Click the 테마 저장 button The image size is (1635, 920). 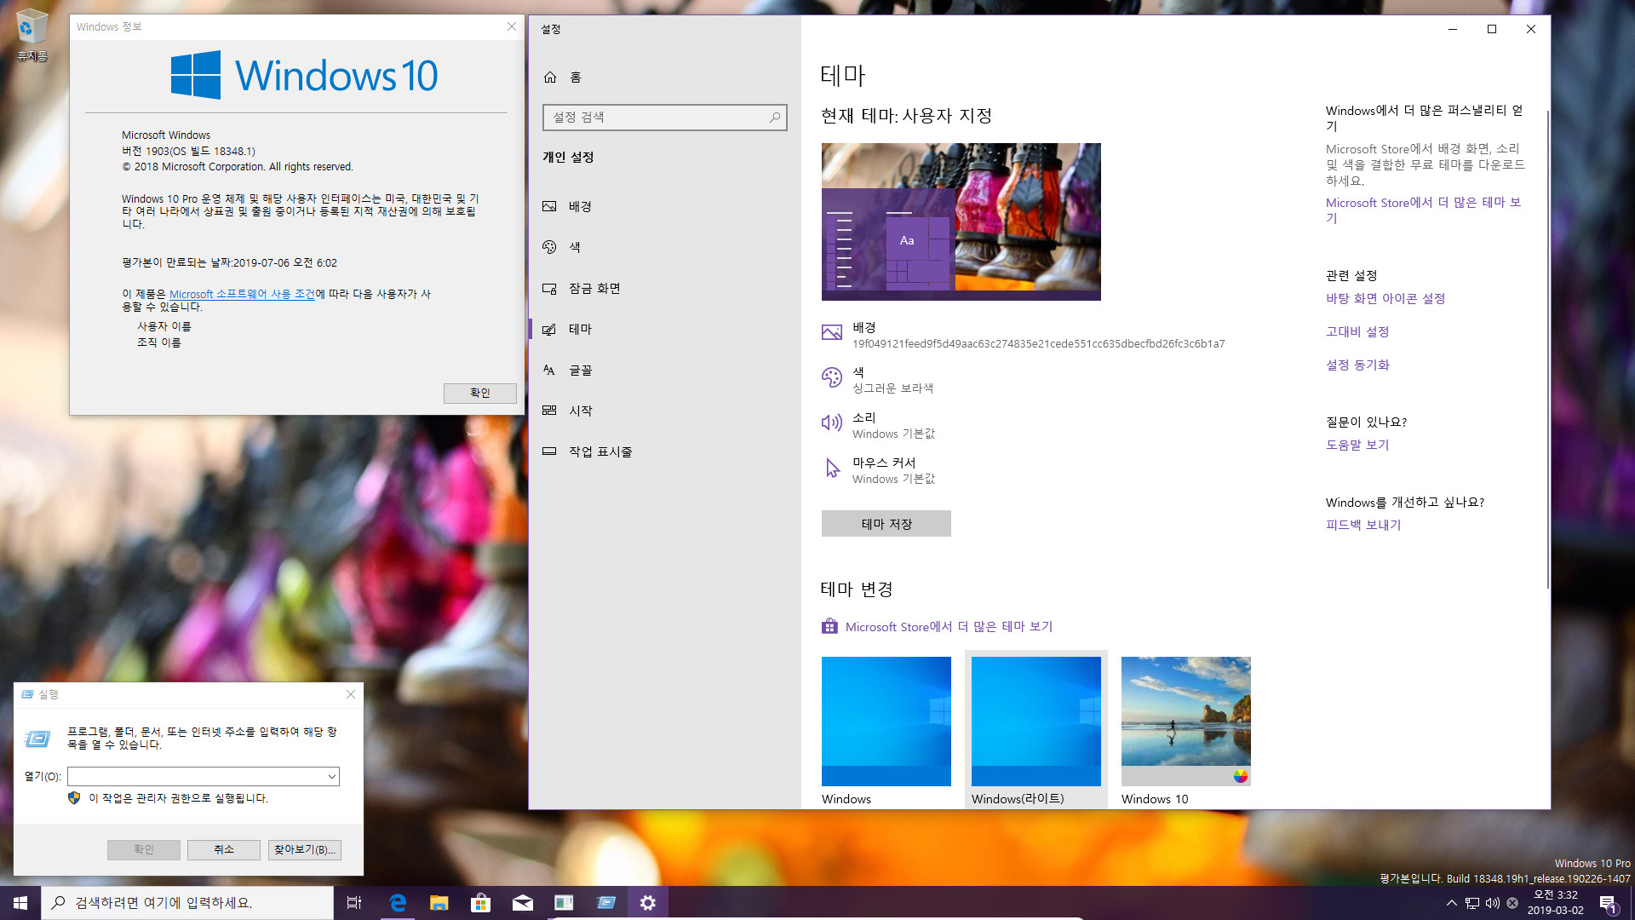[x=886, y=524]
